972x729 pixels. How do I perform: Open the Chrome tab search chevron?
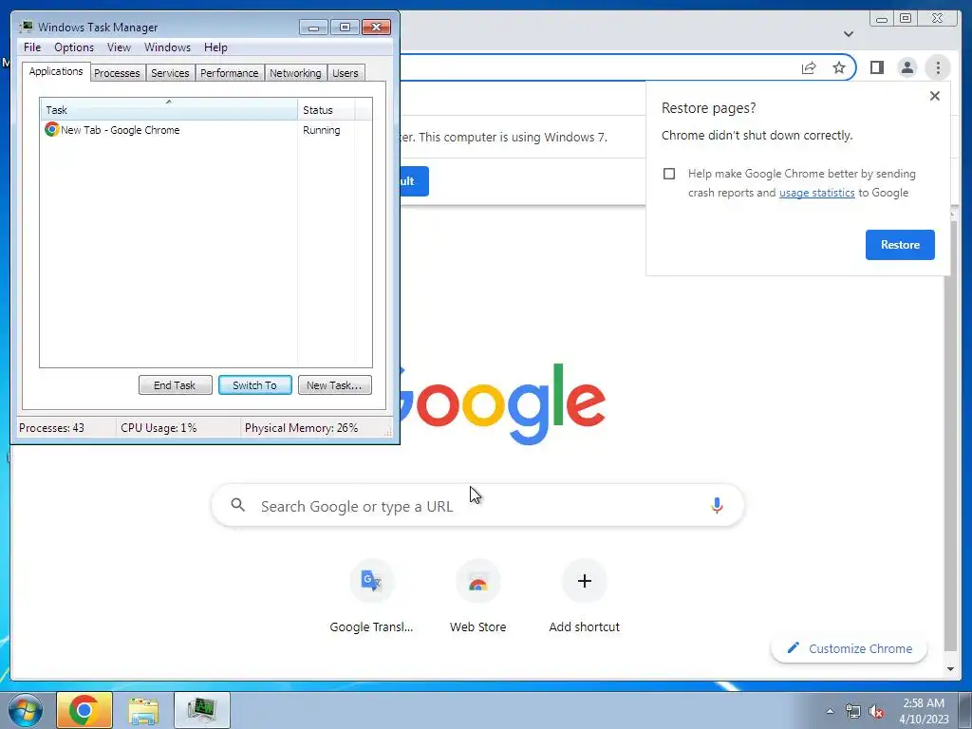[849, 34]
